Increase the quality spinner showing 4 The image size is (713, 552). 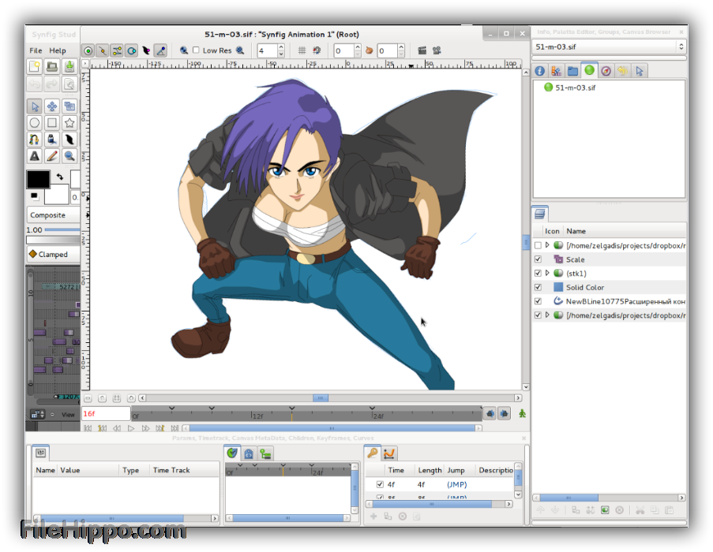[x=281, y=47]
